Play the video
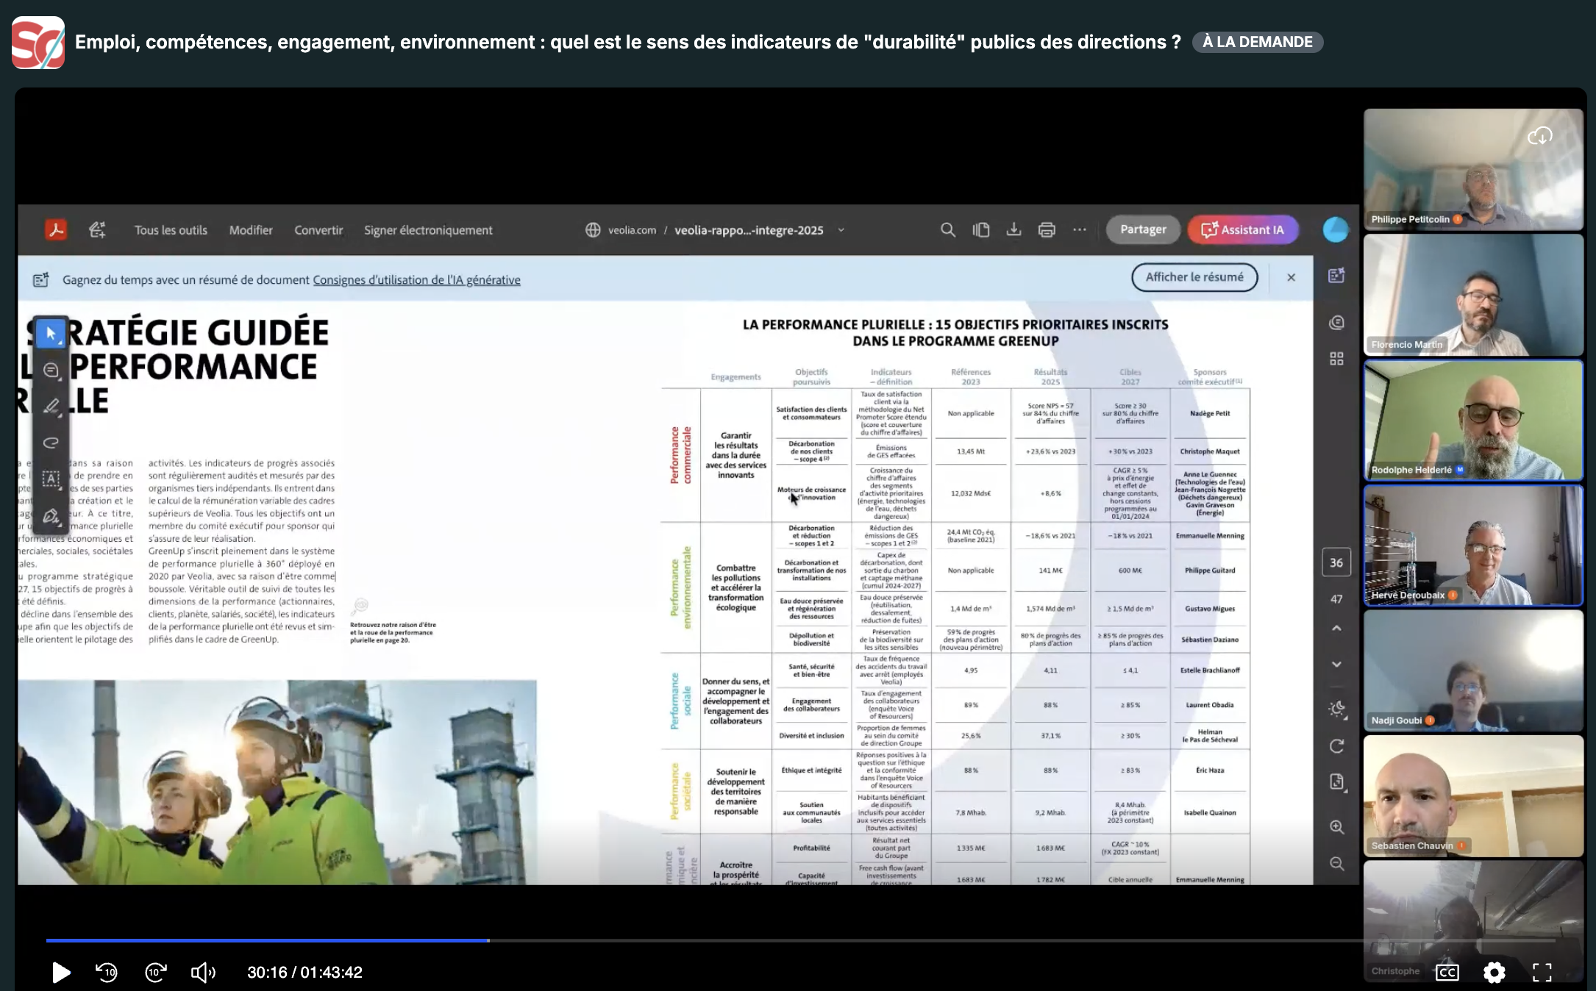The height and width of the screenshot is (991, 1596). tap(61, 973)
